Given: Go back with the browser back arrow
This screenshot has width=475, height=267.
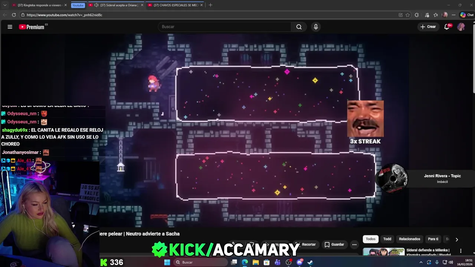Looking at the screenshot, I should [x=4, y=15].
